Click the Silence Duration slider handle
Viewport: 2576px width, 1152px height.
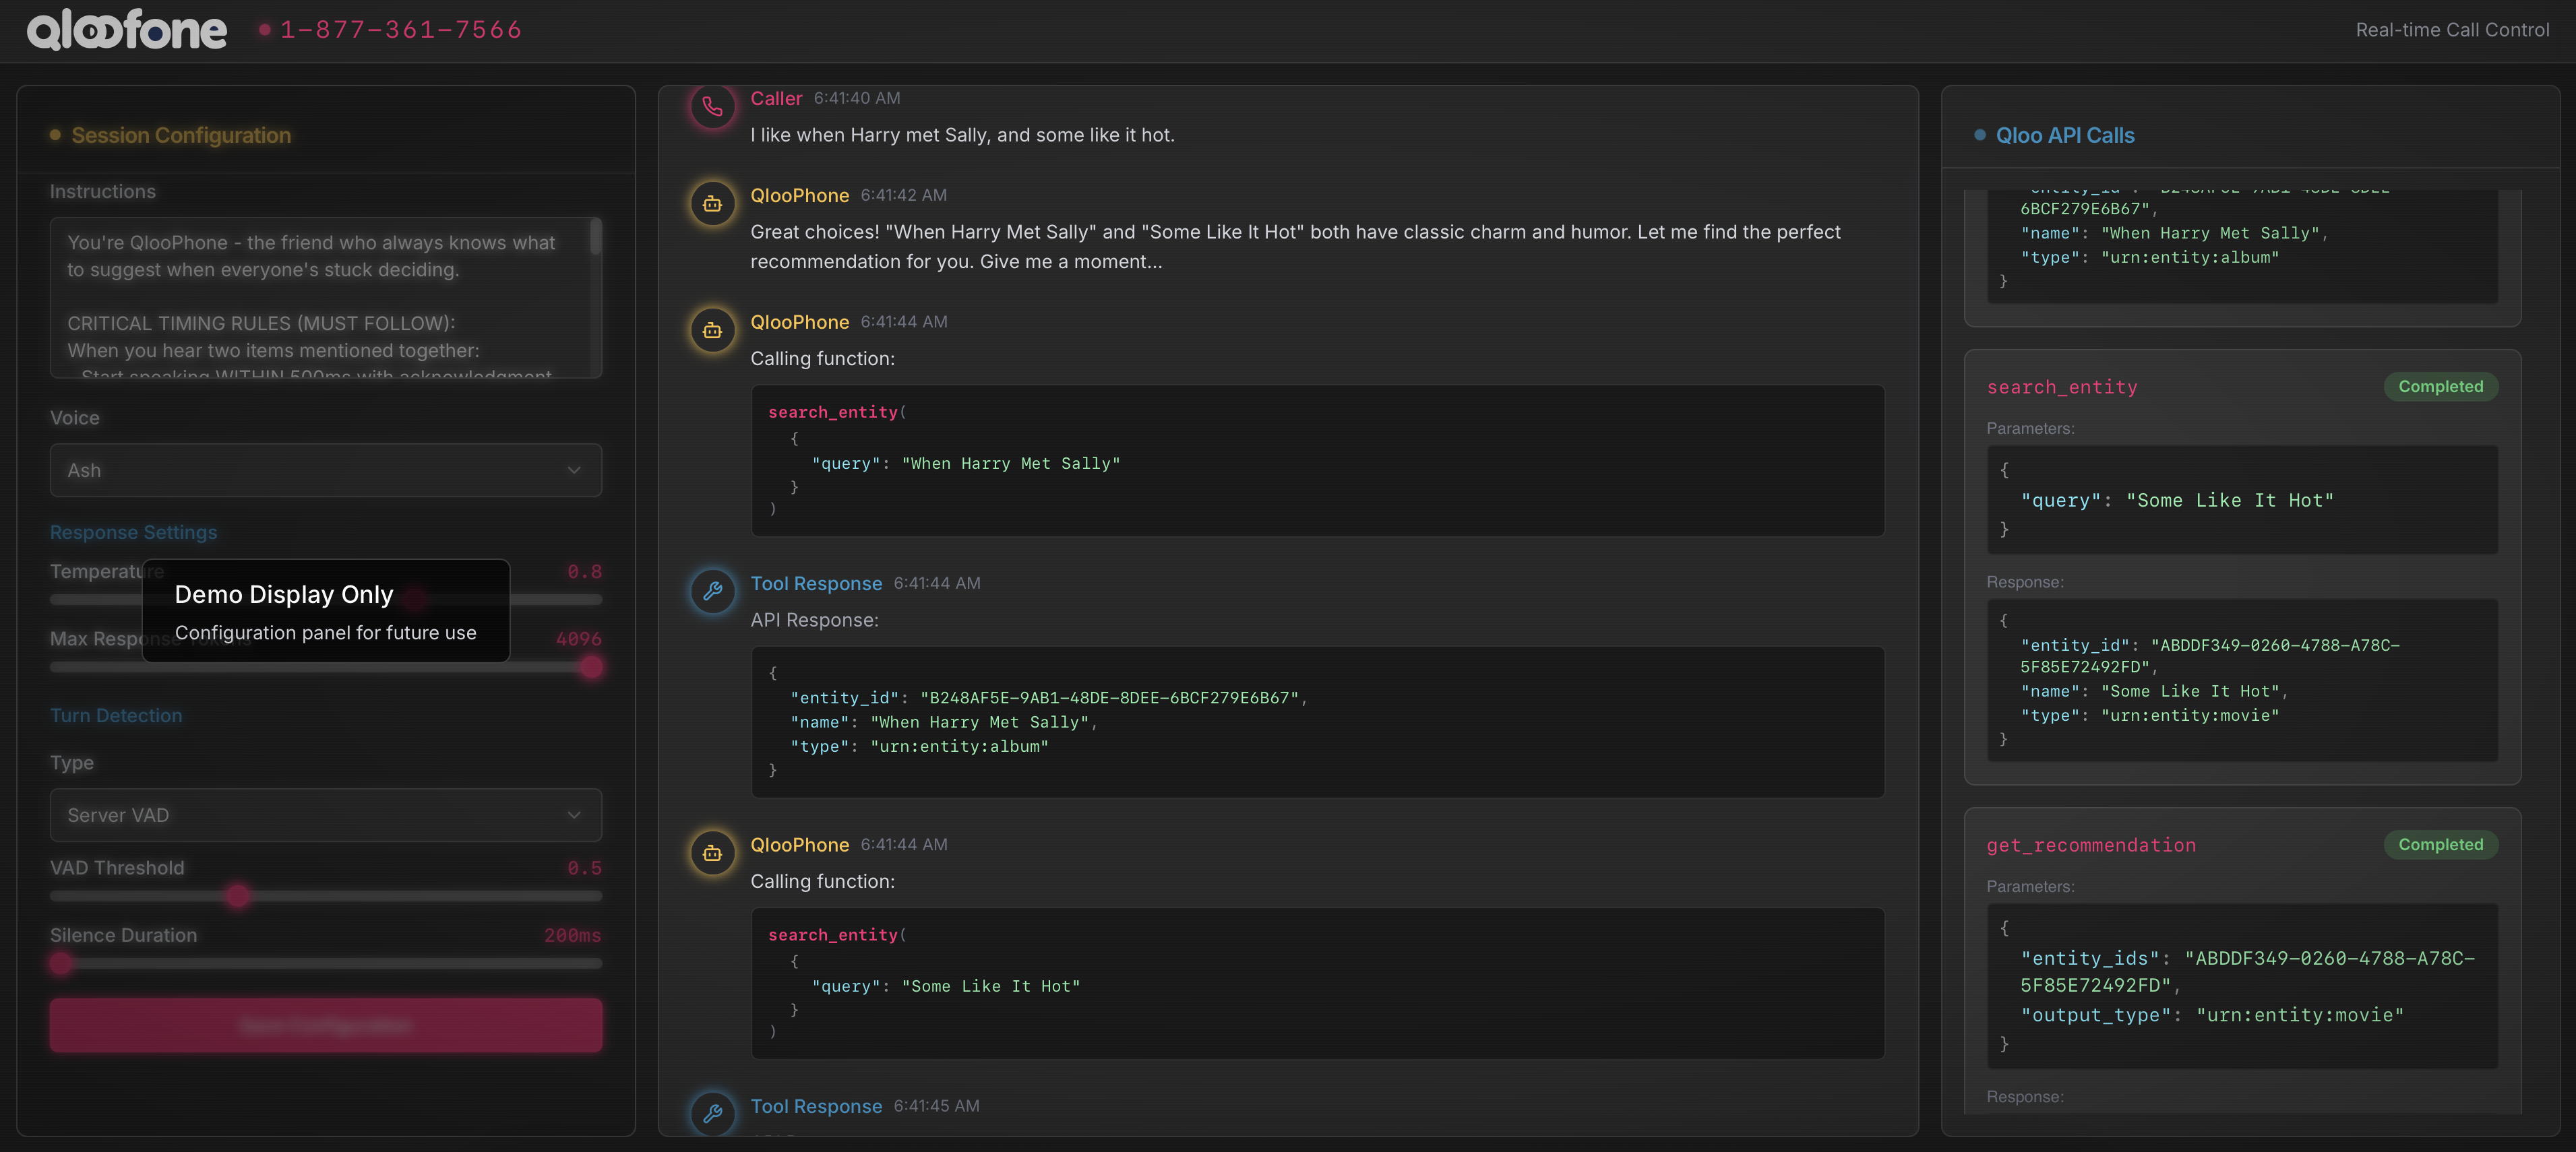61,963
